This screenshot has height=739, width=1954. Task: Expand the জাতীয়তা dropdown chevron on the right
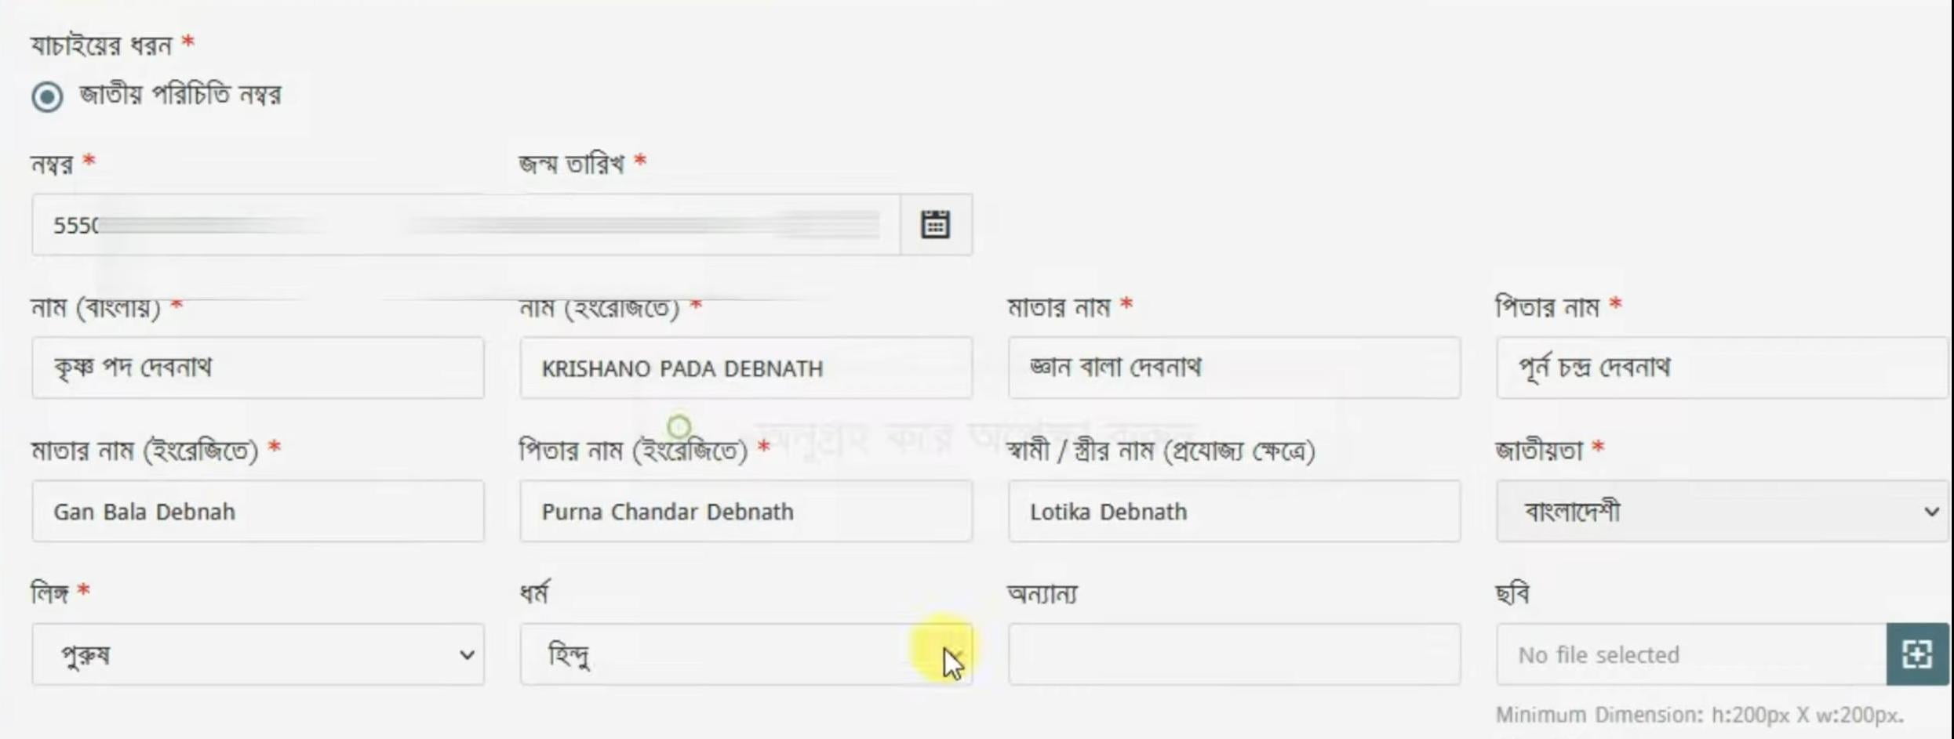coord(1933,511)
